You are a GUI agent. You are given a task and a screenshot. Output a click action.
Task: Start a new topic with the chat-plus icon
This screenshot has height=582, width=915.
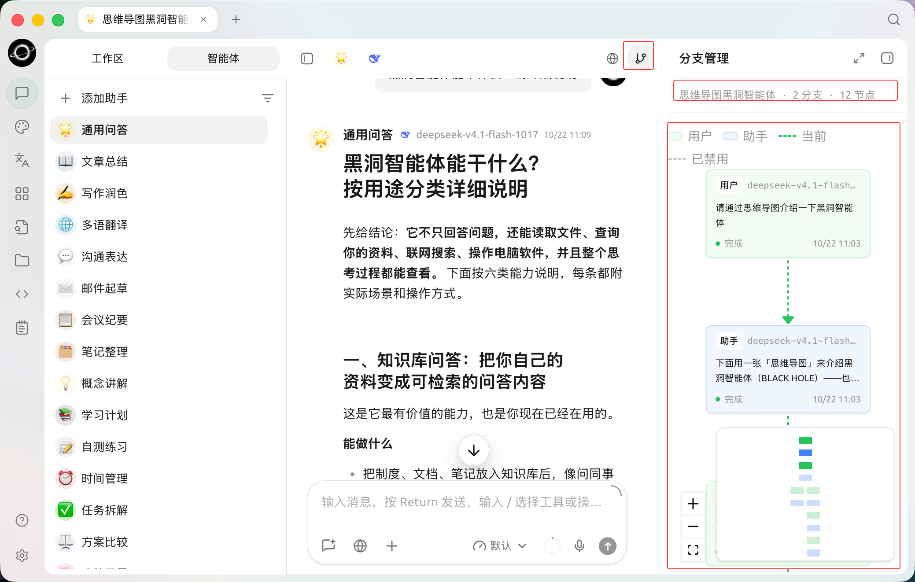click(x=328, y=546)
